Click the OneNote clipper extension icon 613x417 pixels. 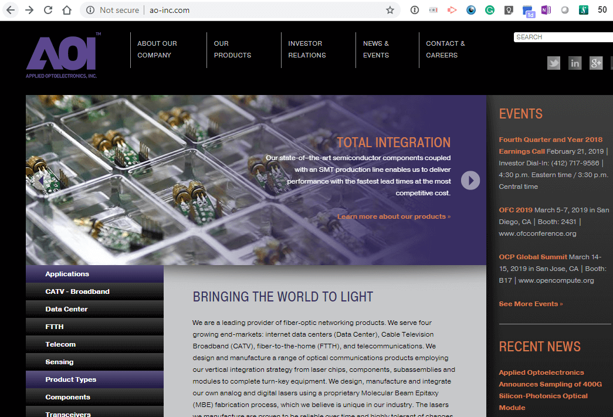click(x=546, y=10)
